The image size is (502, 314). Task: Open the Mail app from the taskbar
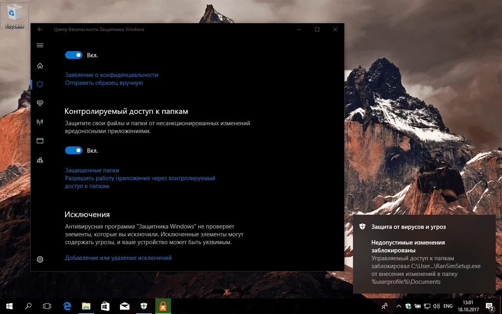[124, 306]
